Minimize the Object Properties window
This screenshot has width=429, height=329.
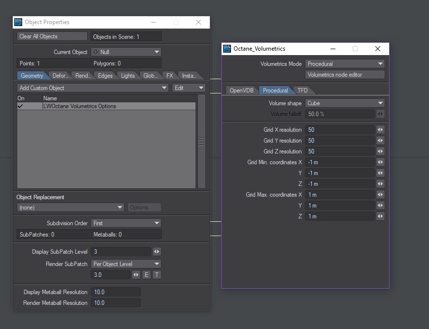coord(154,22)
